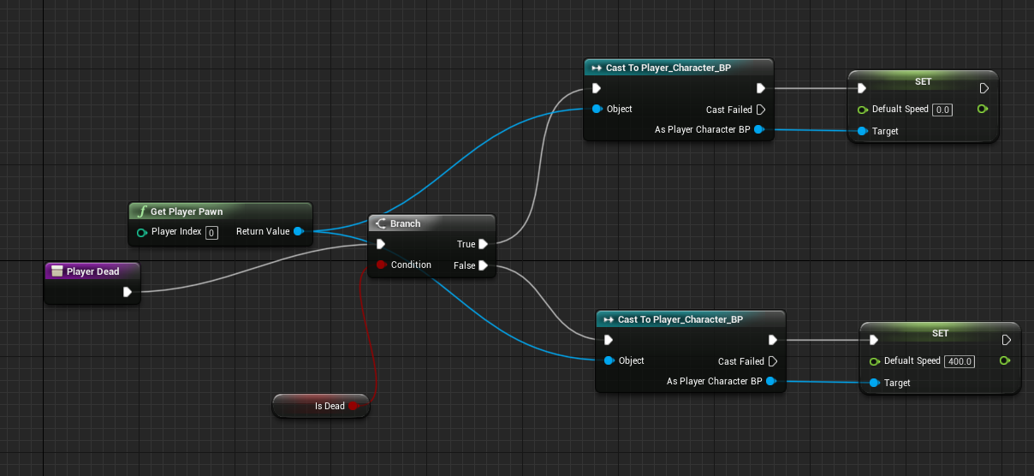Viewport: 1034px width, 476px height.
Task: Edit the Defualt Speed 0.0 value field
Action: [x=942, y=110]
